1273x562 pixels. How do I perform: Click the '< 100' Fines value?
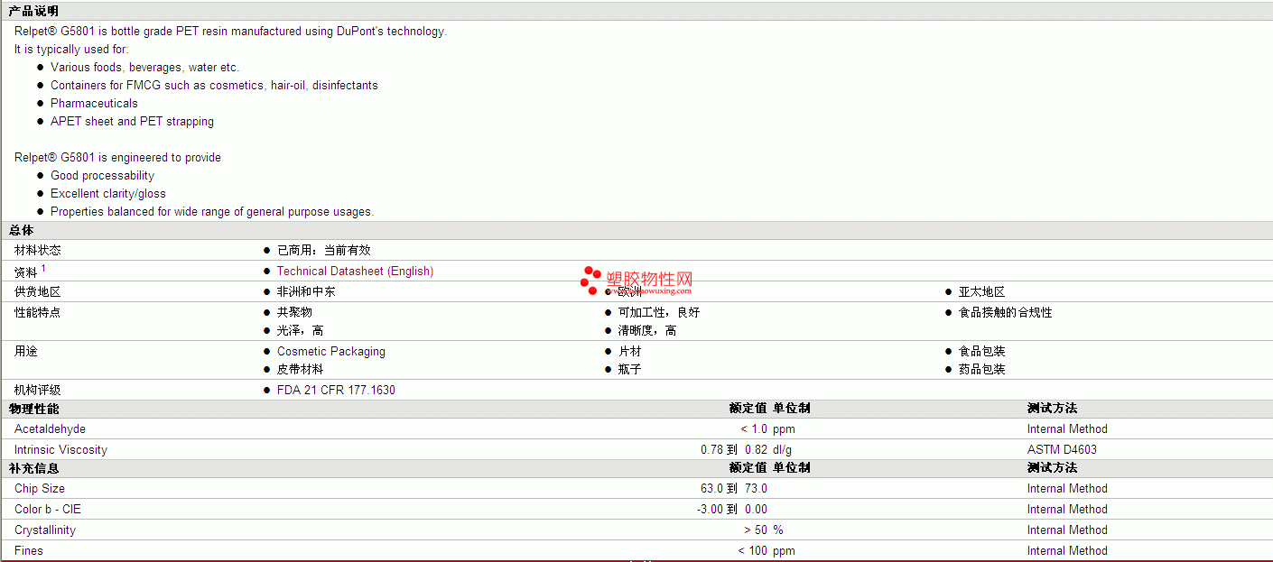pos(753,551)
